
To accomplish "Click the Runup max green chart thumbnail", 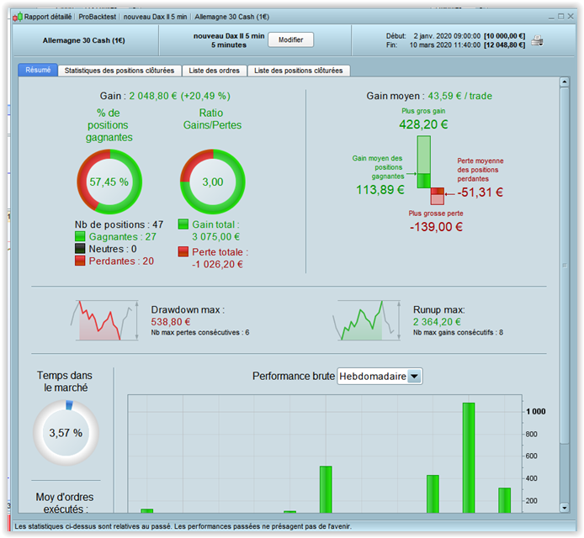I will [367, 320].
